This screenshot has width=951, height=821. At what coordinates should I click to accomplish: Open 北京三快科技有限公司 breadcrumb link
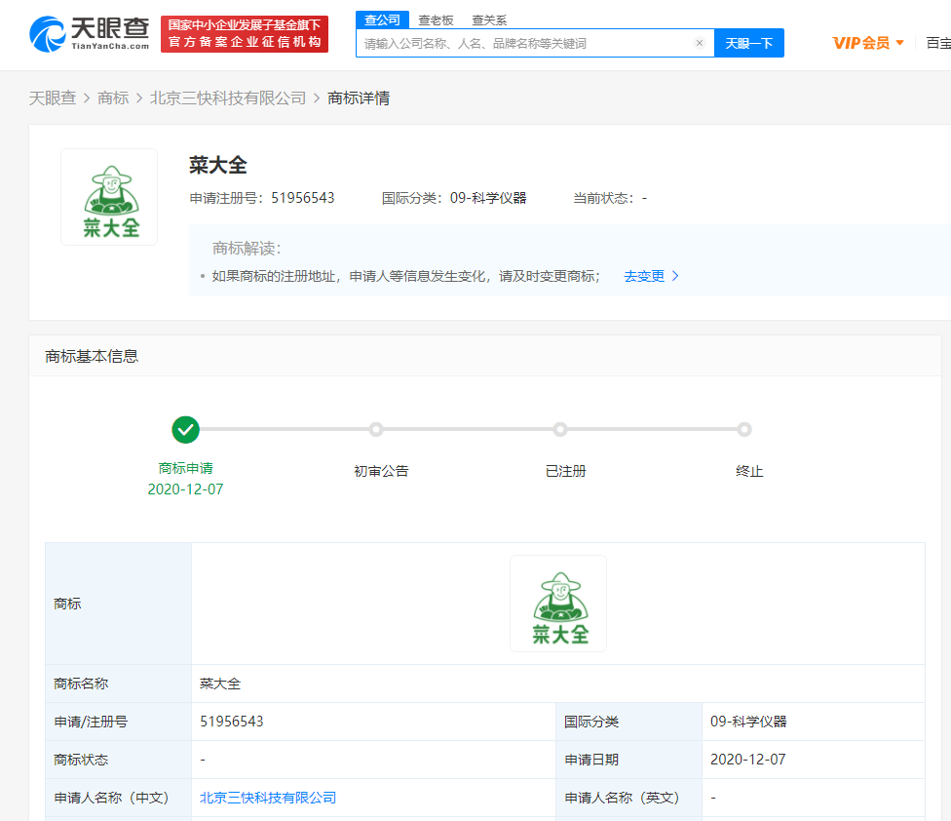click(228, 98)
